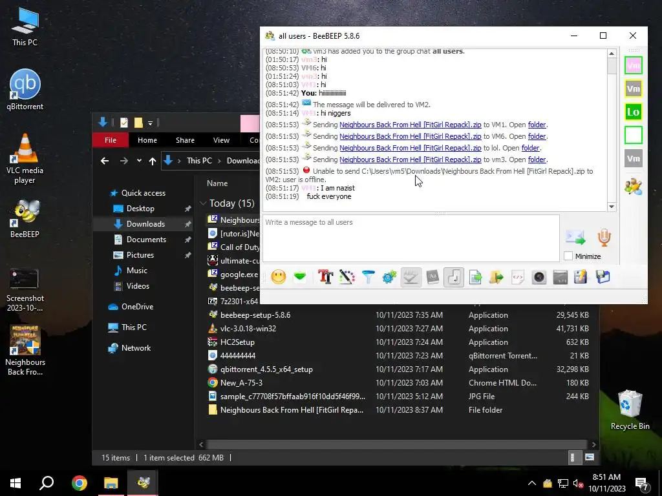
Task: Go up one folder level in Explorer
Action: pos(153,161)
